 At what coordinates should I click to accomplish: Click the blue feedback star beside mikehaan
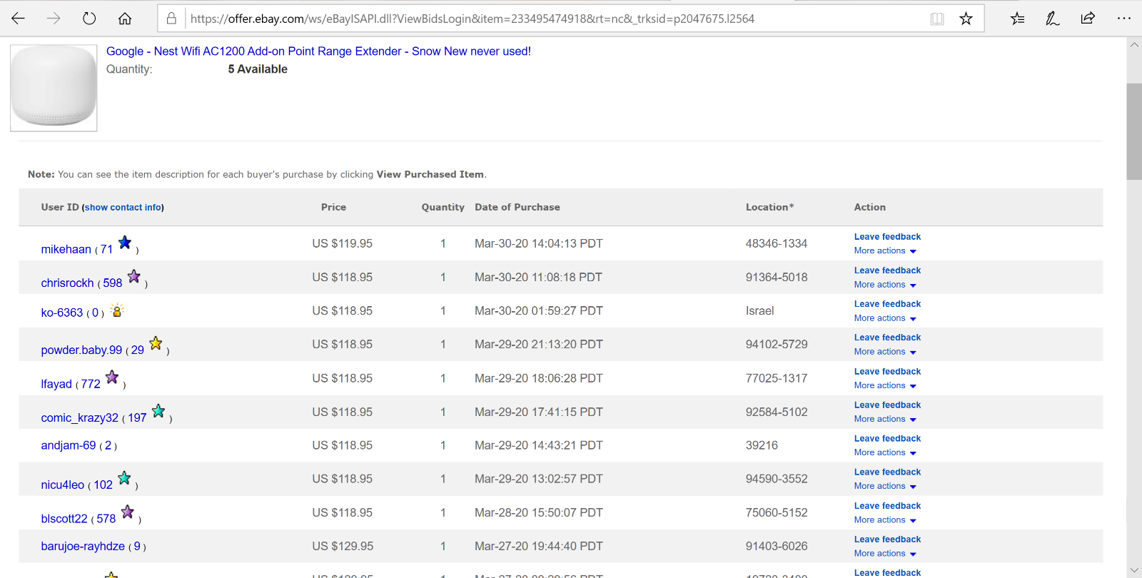point(125,243)
